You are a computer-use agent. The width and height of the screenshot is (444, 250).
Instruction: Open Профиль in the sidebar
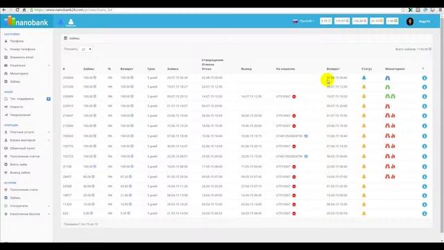point(17,41)
